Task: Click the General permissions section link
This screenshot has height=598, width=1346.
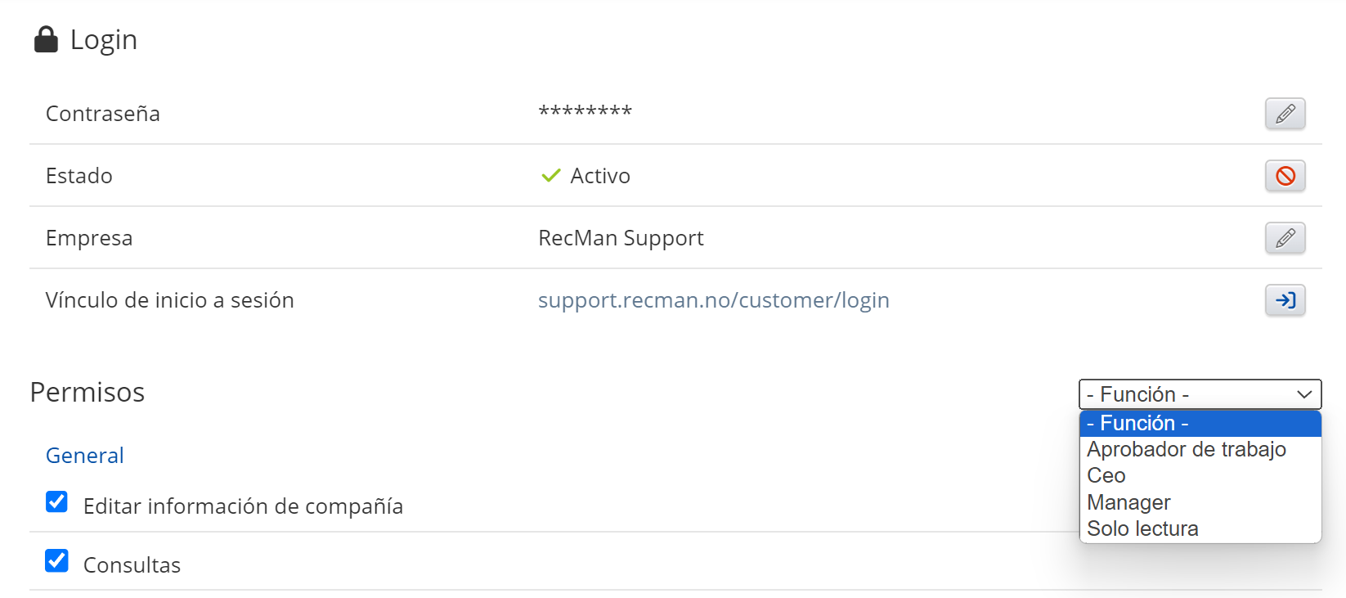Action: (85, 456)
